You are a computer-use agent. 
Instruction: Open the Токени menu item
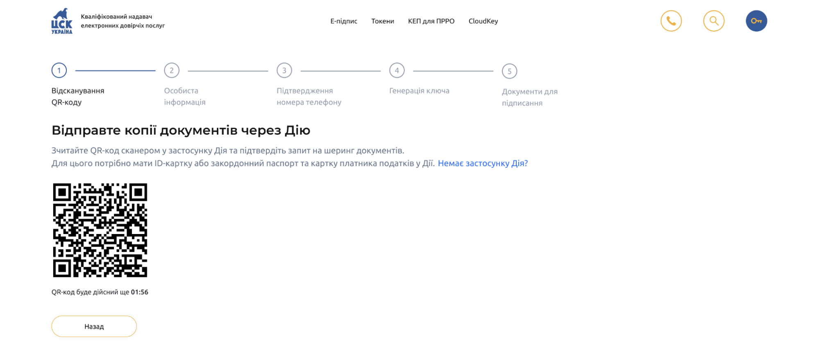383,21
